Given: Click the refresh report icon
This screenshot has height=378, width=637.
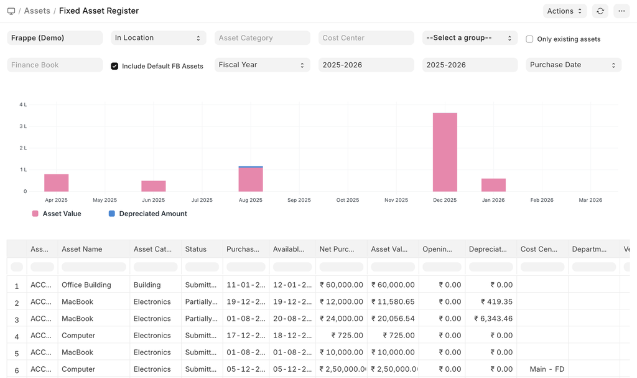Looking at the screenshot, I should point(600,11).
